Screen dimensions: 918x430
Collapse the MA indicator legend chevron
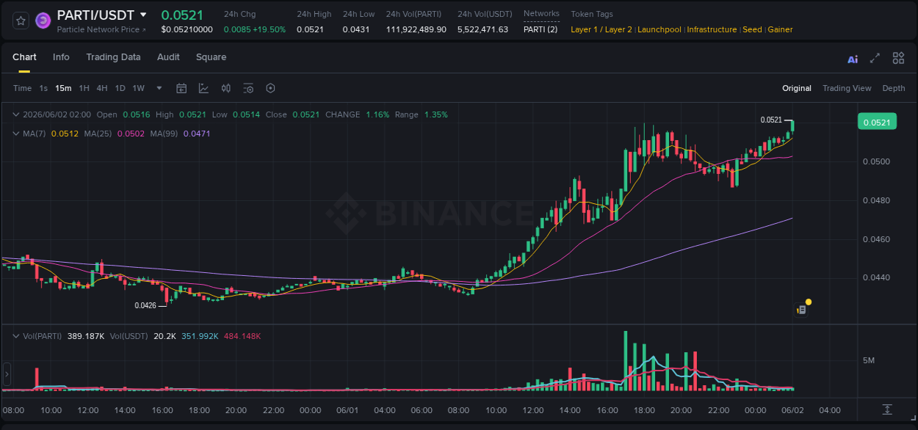click(16, 134)
